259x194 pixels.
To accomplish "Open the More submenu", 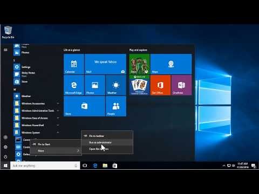I will [x=56, y=151].
